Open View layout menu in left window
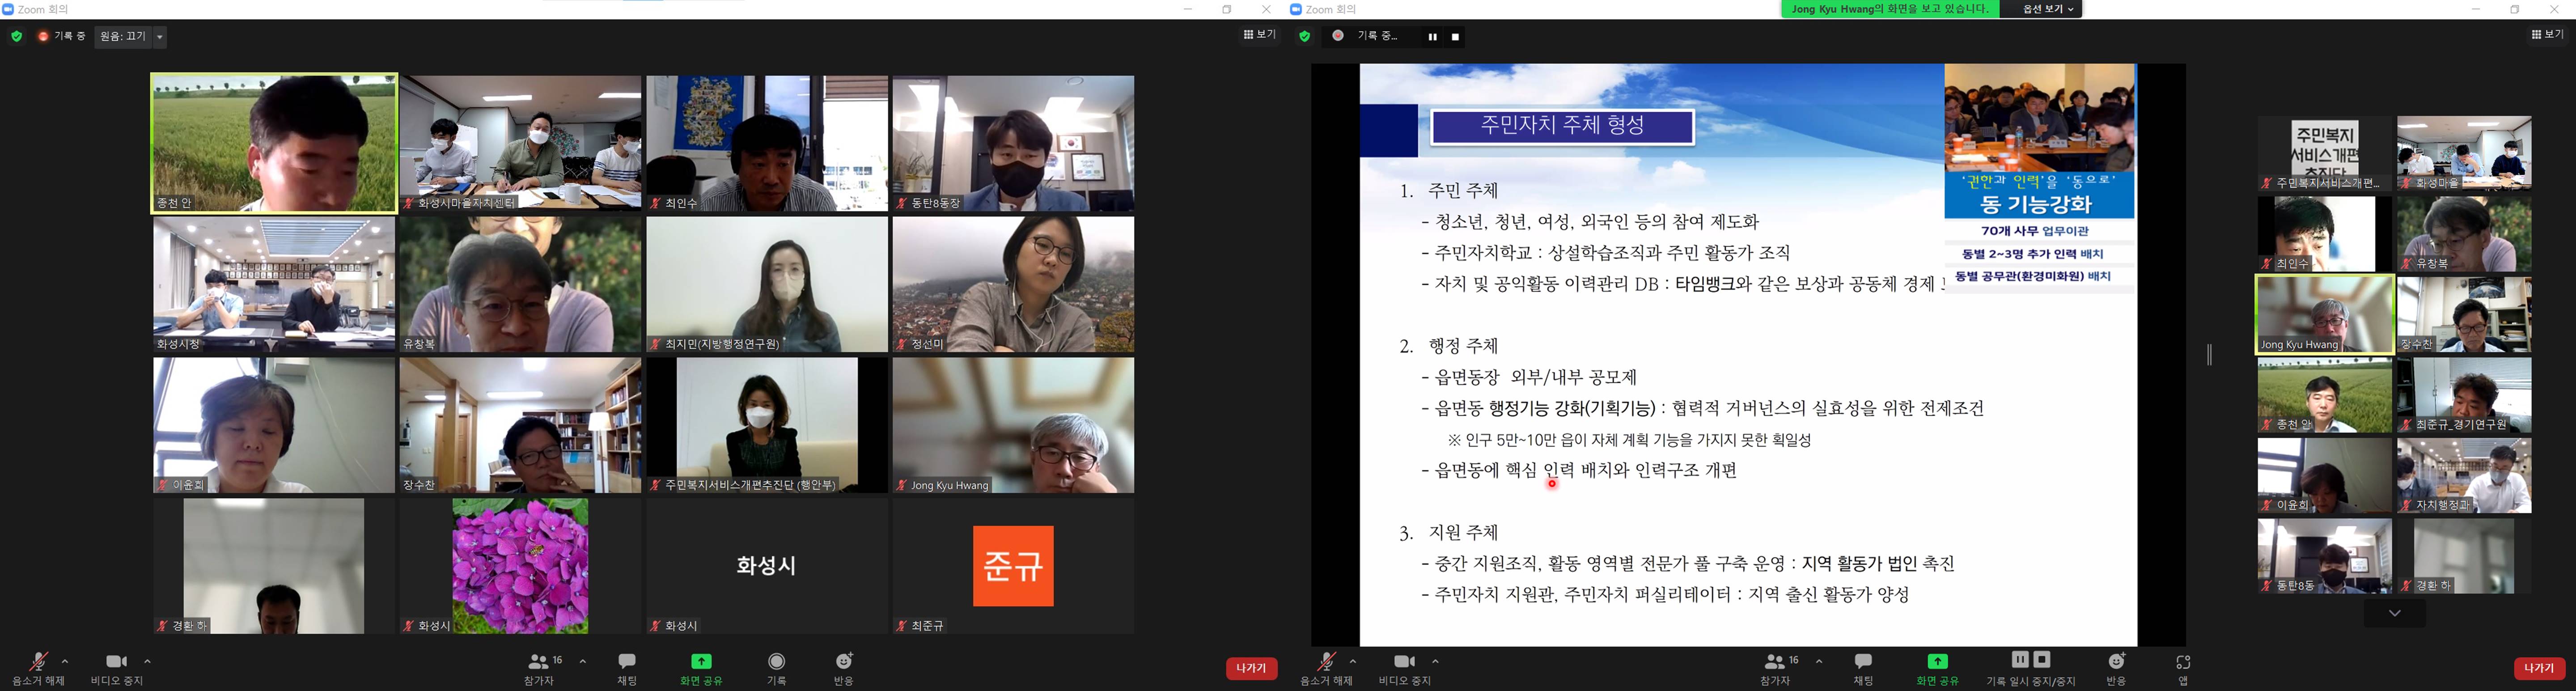Image resolution: width=2576 pixels, height=691 pixels. coord(1260,34)
